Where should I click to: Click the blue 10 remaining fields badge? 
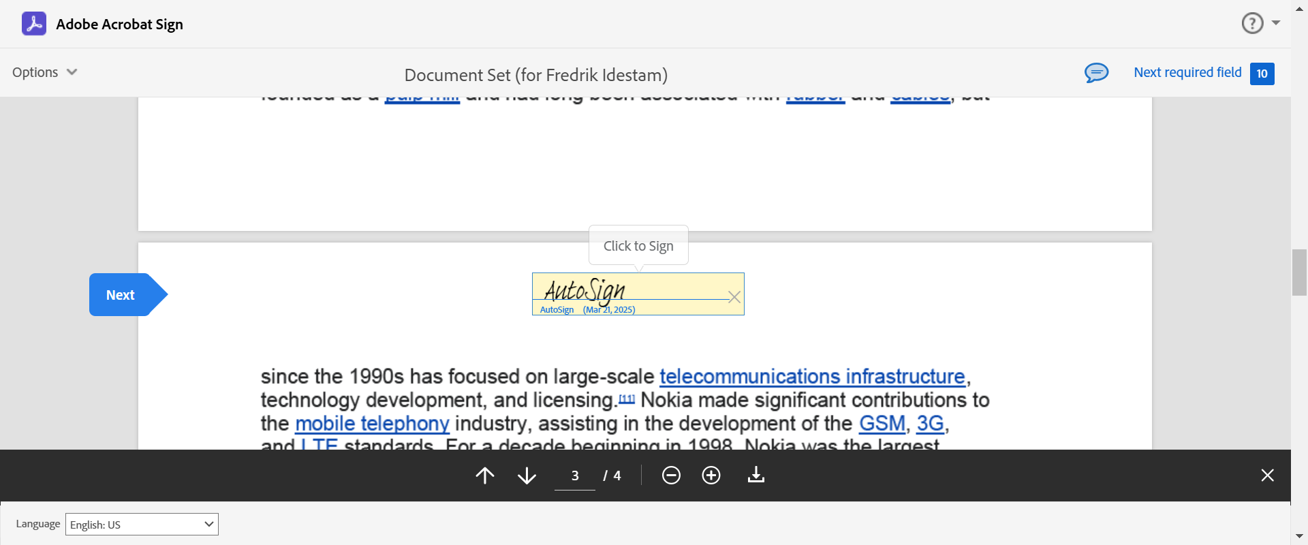[x=1262, y=74]
